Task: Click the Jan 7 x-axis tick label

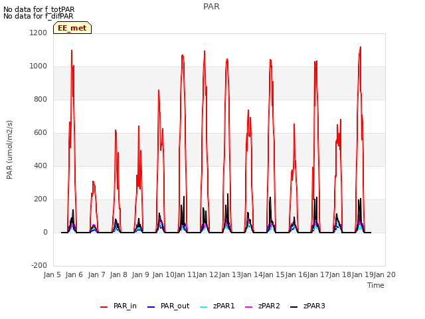Action: 96,274
